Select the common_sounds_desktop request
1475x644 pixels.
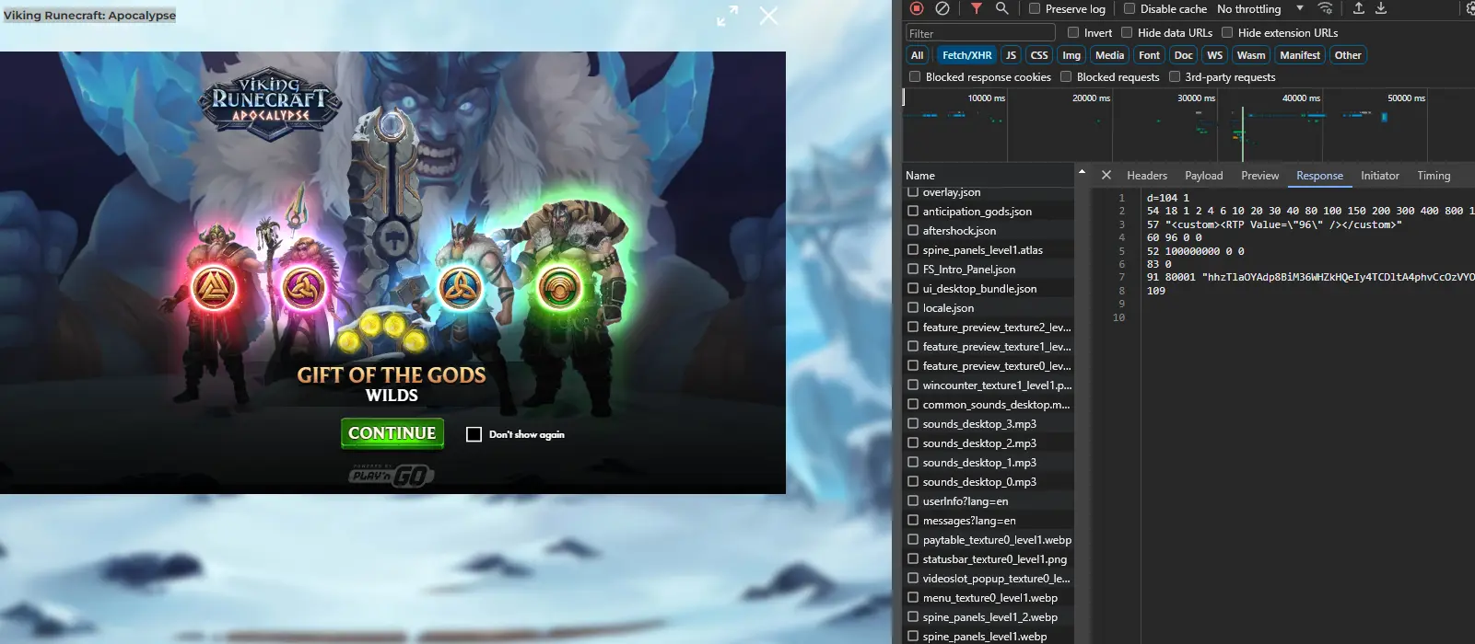point(989,405)
